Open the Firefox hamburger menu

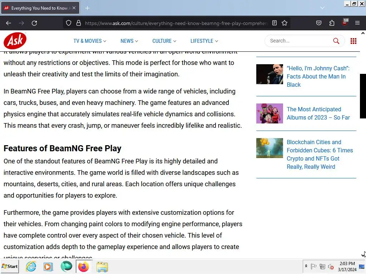[x=357, y=23]
